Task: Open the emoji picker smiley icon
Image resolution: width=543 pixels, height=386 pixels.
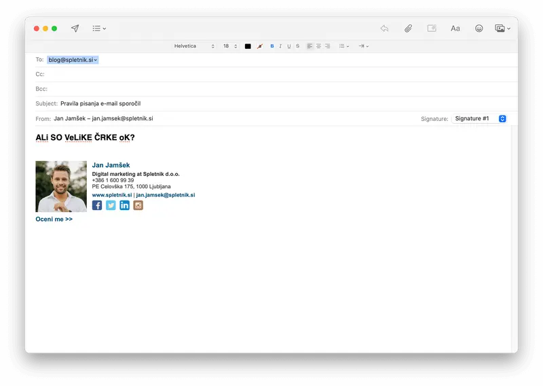Action: point(479,29)
